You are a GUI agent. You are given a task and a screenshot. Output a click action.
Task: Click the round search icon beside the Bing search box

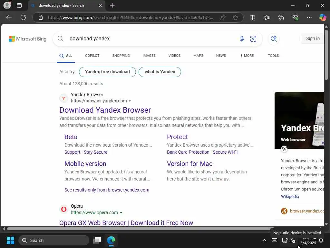pyautogui.click(x=274, y=39)
